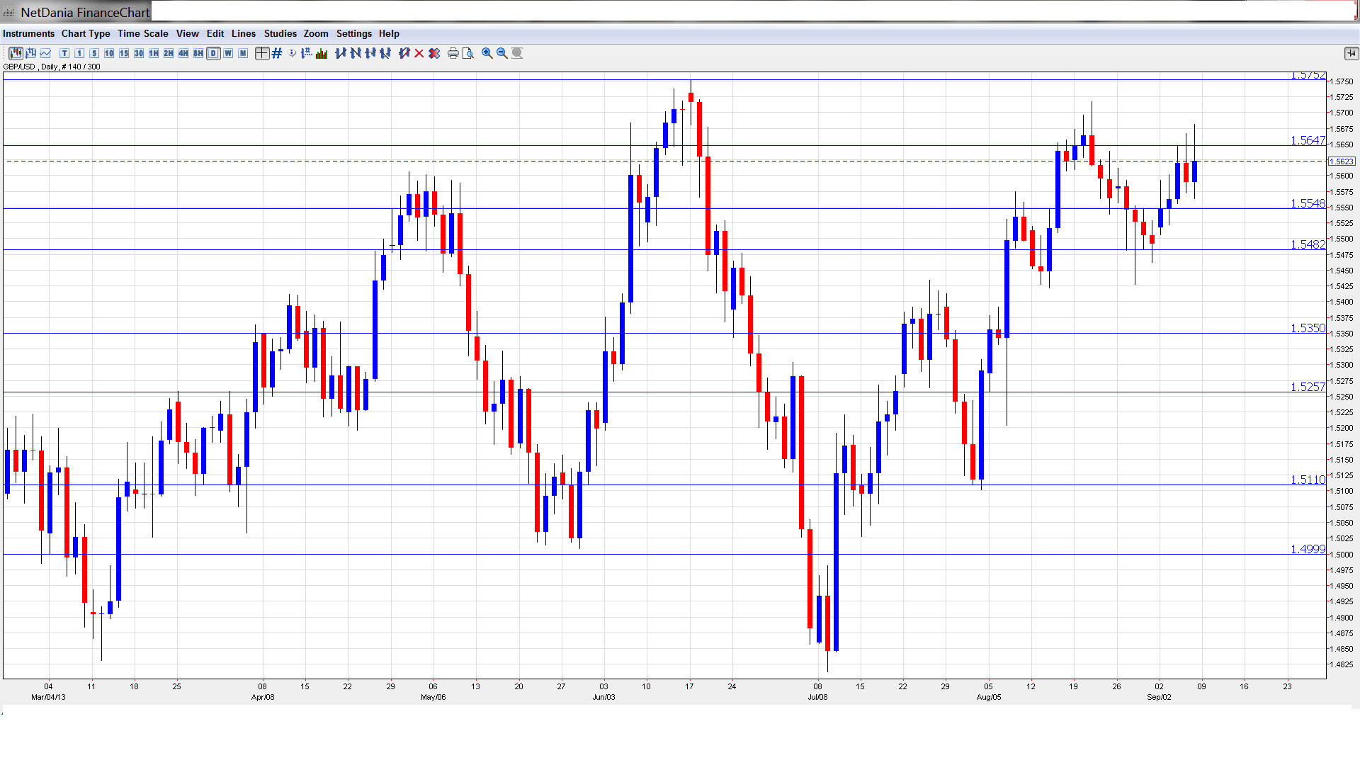1360x765 pixels.
Task: Open the Time Scale menu
Action: [142, 33]
